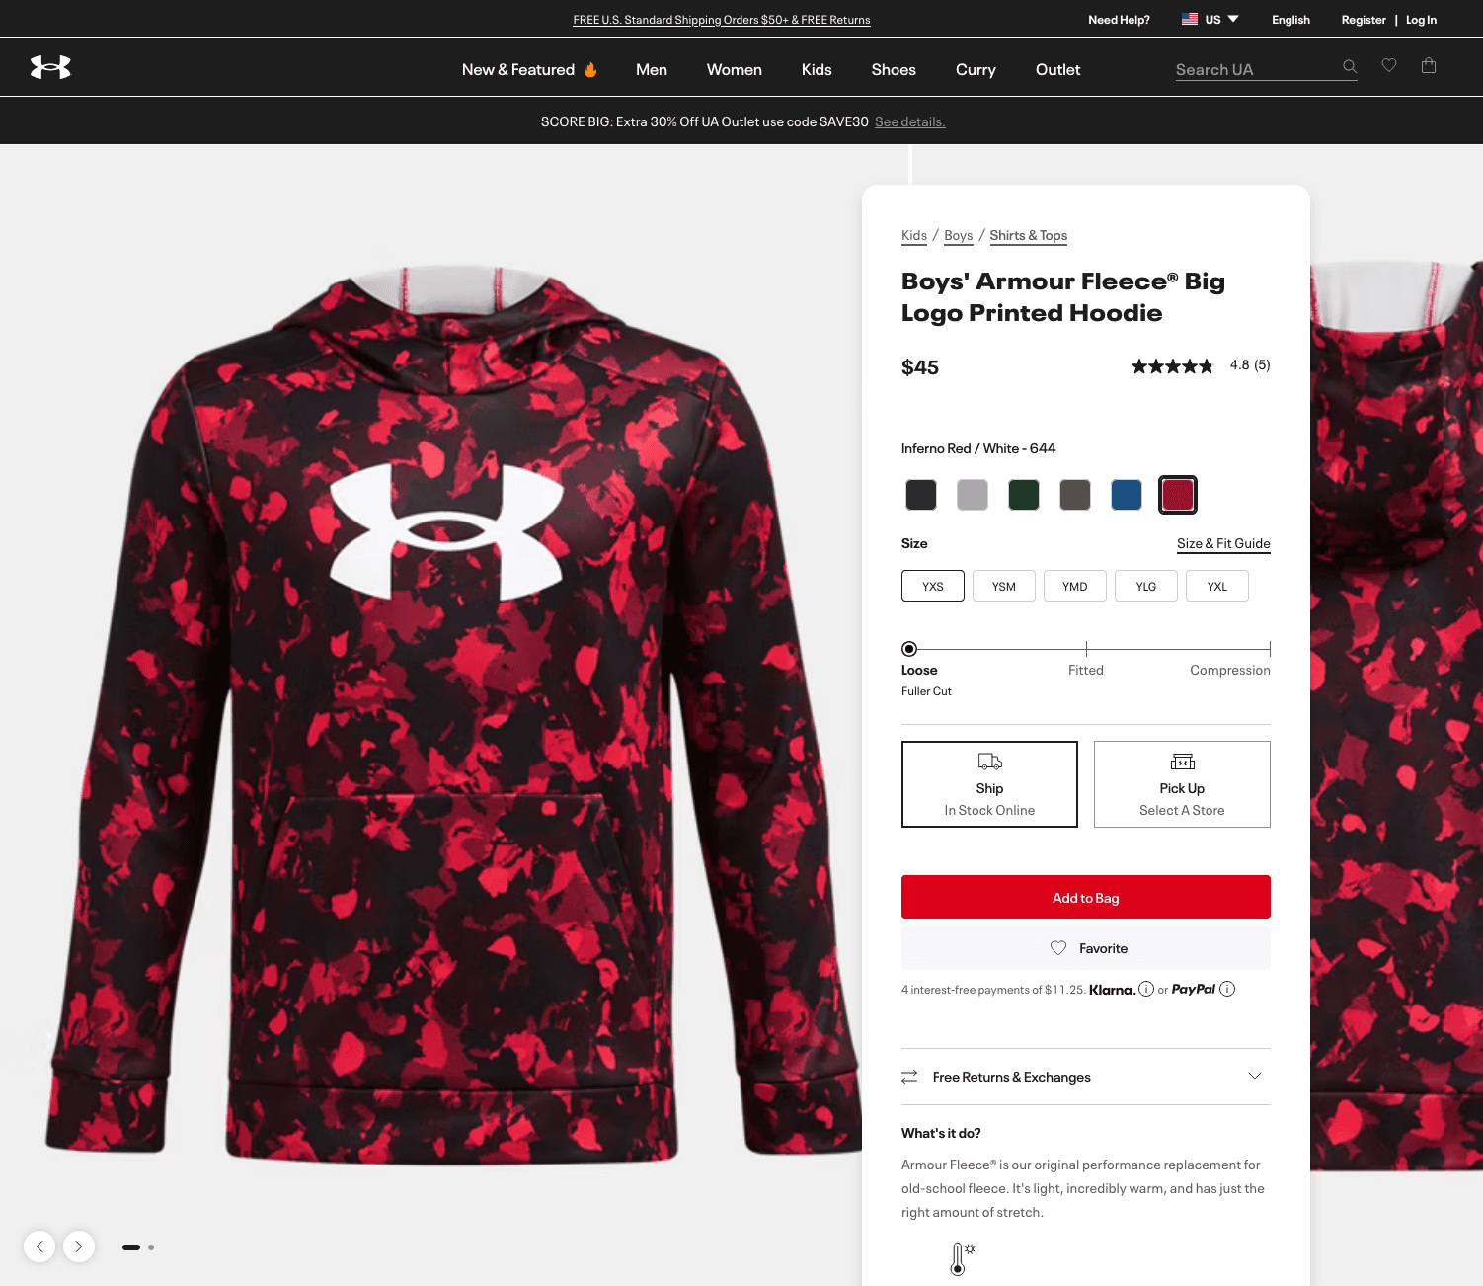
Task: Select the dark green color swatch
Action: [1024, 495]
